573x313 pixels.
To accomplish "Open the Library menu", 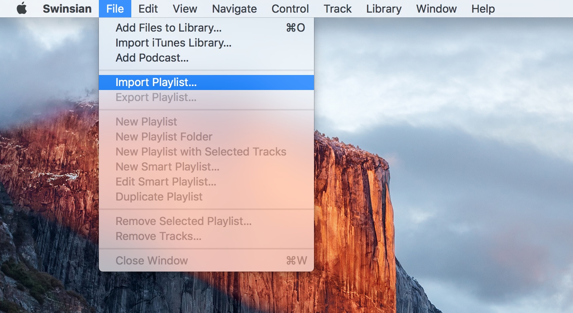I will 384,9.
